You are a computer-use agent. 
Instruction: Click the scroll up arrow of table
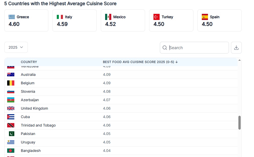pyautogui.click(x=239, y=60)
